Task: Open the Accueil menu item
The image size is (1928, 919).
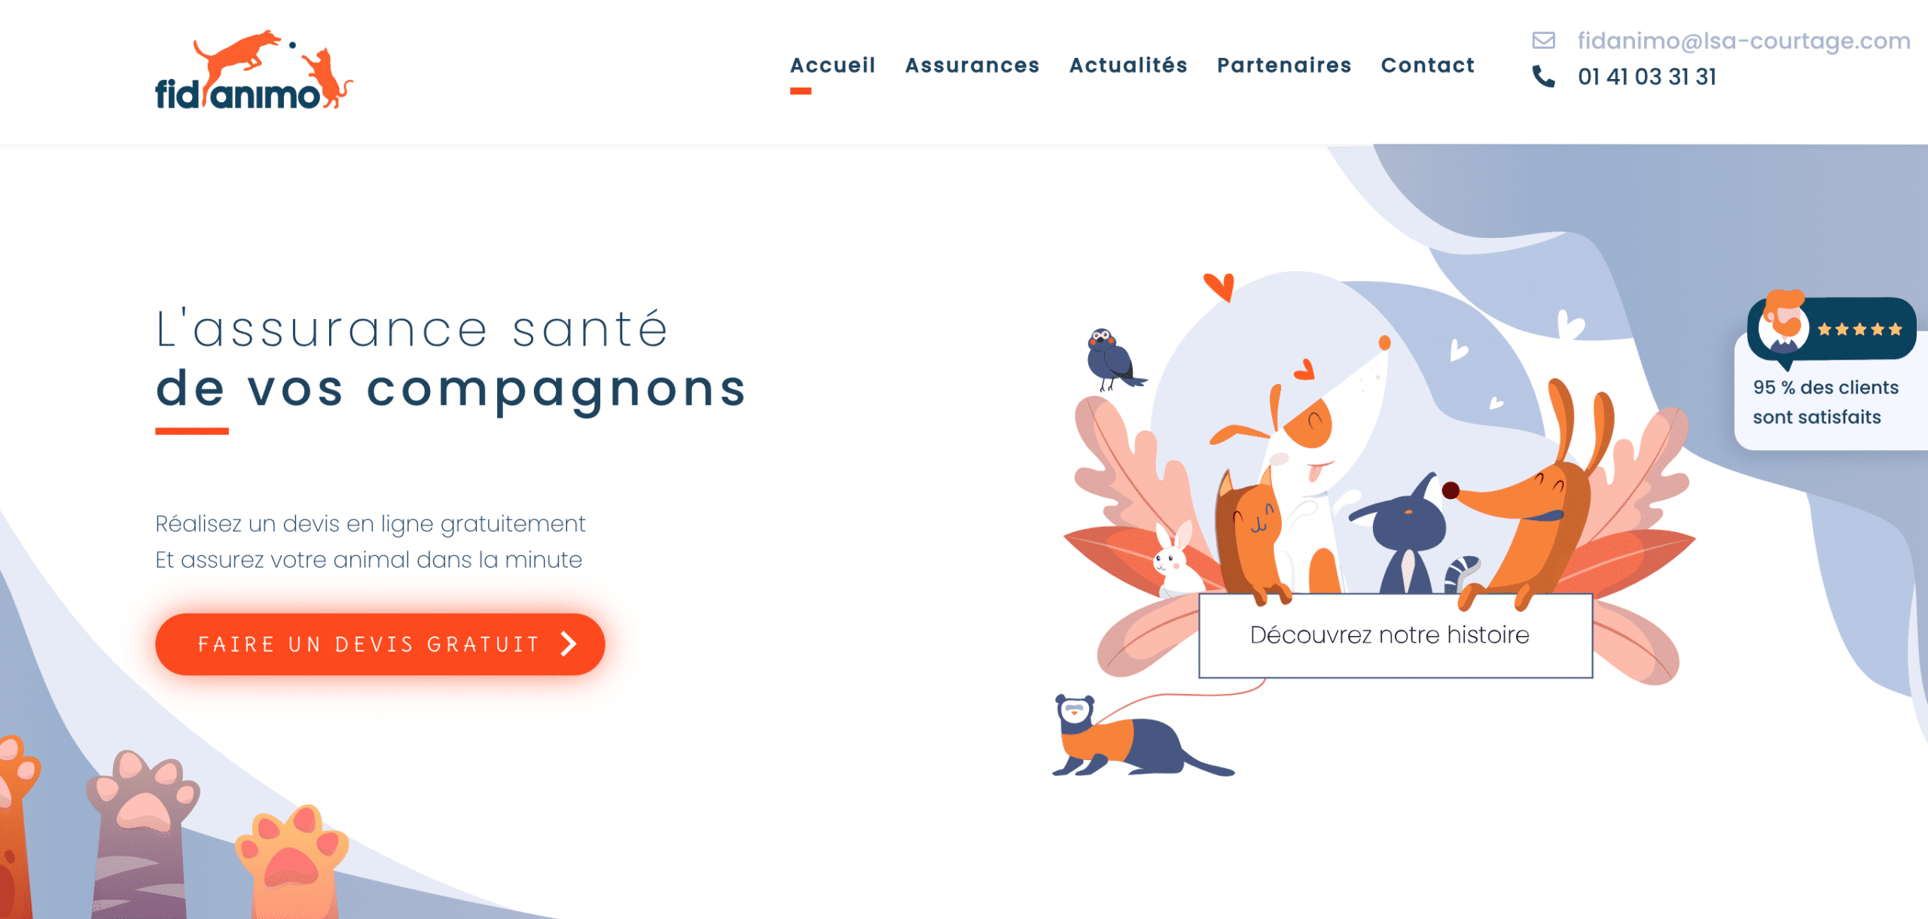Action: [x=832, y=65]
